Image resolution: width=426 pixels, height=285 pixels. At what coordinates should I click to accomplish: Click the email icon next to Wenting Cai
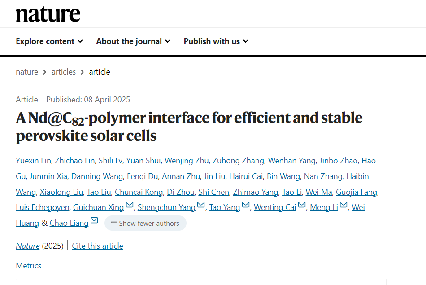[302, 205]
